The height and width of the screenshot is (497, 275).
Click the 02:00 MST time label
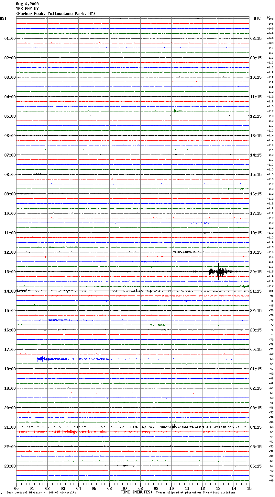tap(10, 58)
